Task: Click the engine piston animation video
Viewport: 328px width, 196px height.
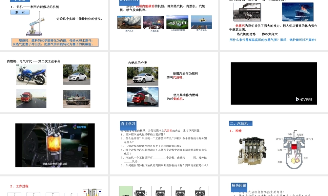Action: (55, 145)
